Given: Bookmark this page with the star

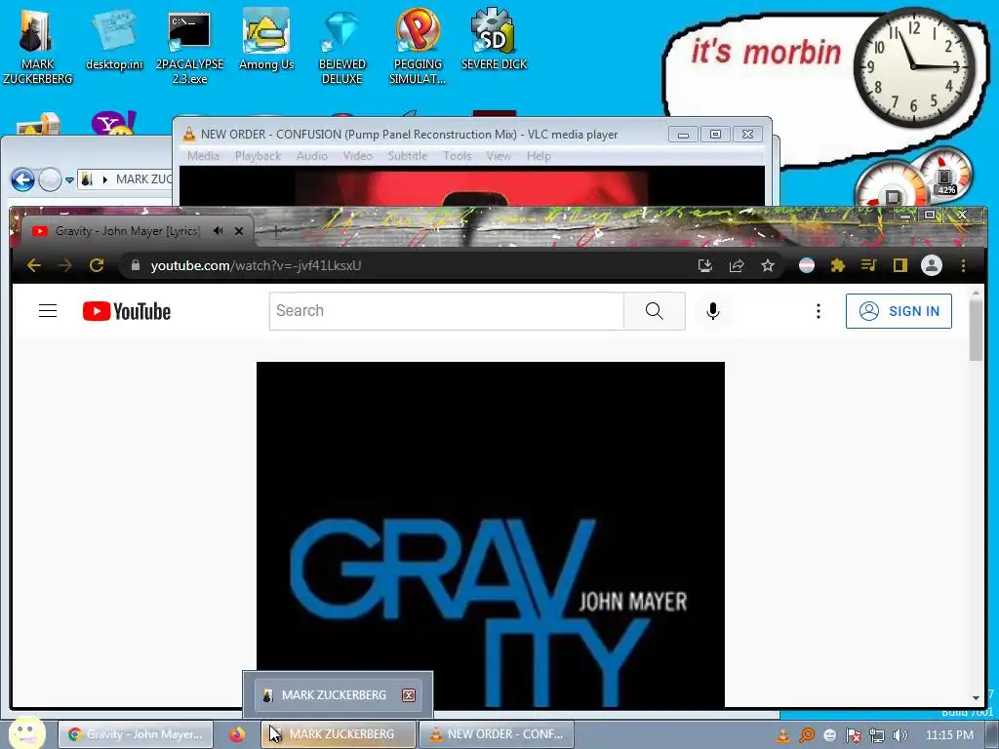Looking at the screenshot, I should click(x=768, y=265).
